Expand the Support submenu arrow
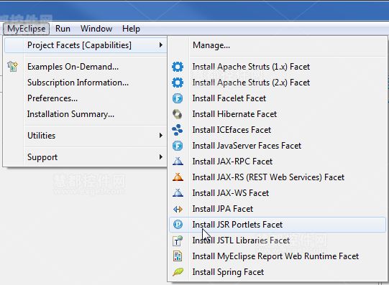The image size is (389, 285). point(161,157)
